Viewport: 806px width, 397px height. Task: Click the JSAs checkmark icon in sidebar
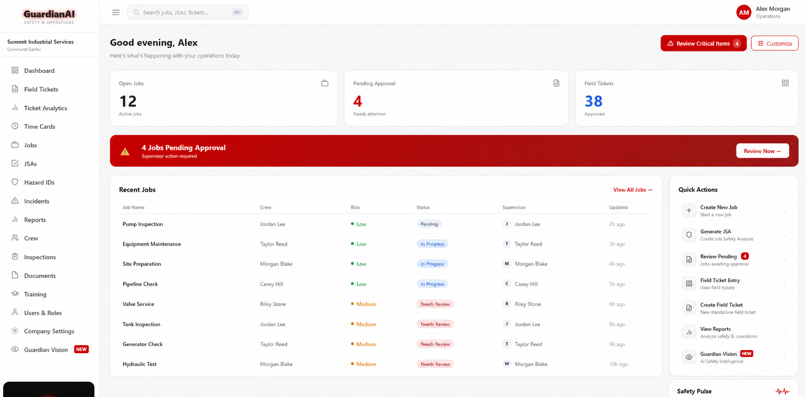15,163
